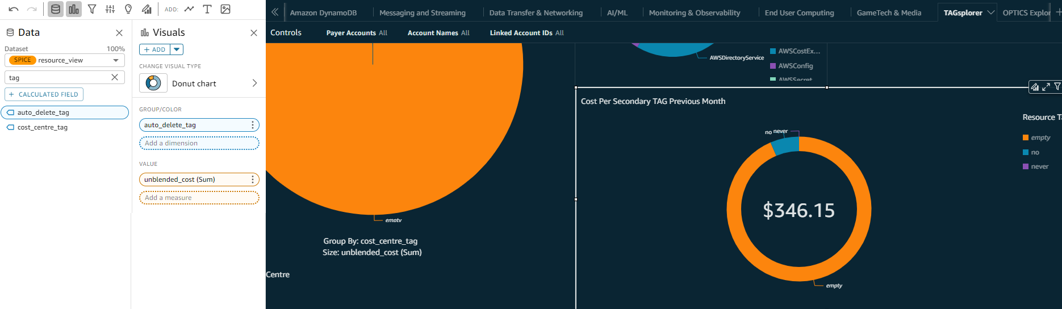Switch to the Amazon DynamoDB tab
The image size is (1062, 309).
(x=323, y=12)
